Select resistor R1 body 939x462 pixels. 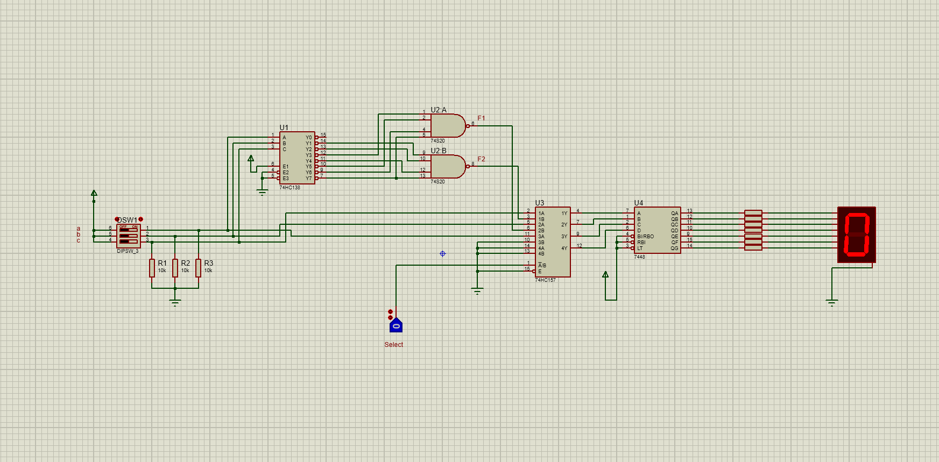click(152, 268)
